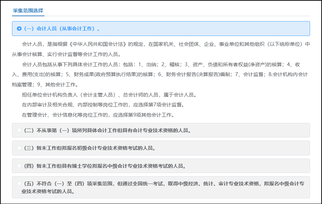Choose the radio button for option (三)

tap(19, 148)
